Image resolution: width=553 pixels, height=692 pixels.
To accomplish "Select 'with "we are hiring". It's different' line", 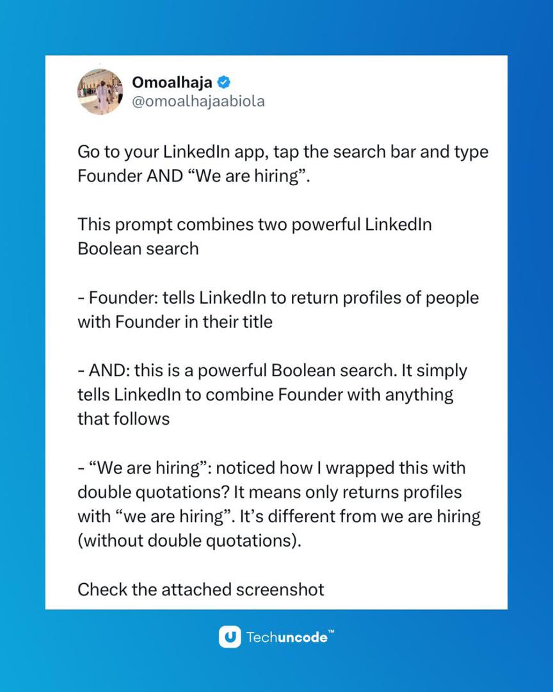I will coord(279,516).
